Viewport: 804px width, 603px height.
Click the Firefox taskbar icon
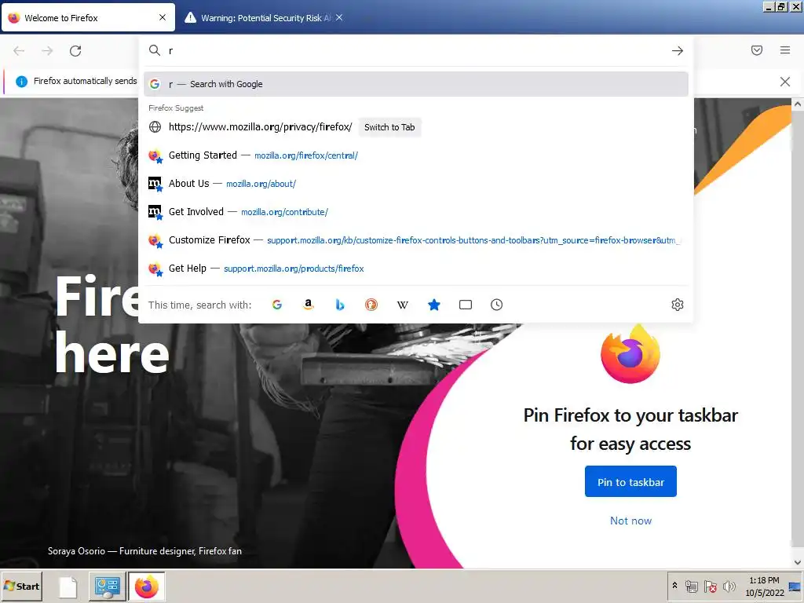click(147, 587)
